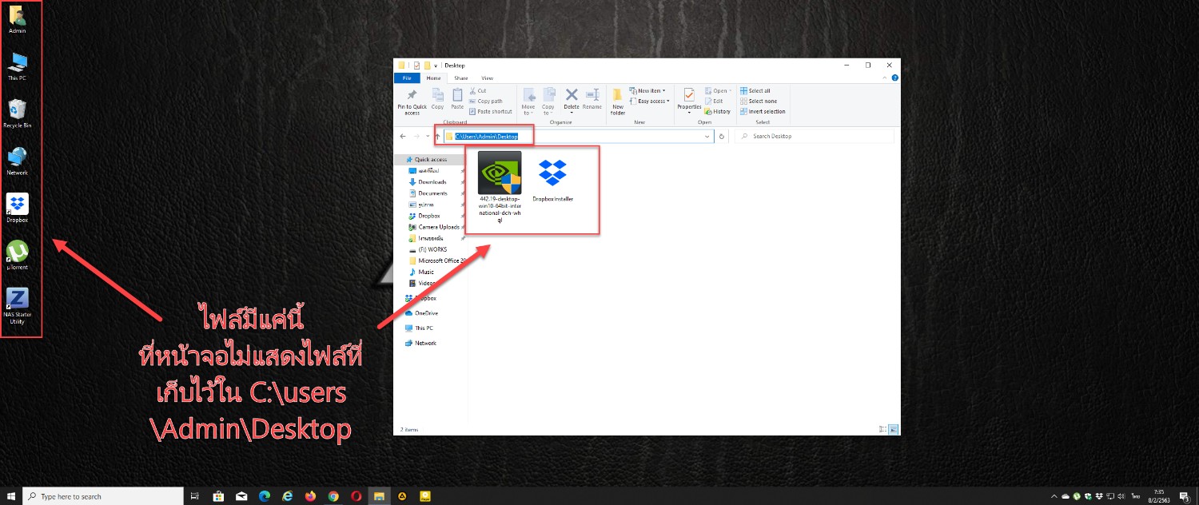Launch NAS Starter Utility shortcut
Viewport: 1199px width, 505px height.
coord(17,306)
